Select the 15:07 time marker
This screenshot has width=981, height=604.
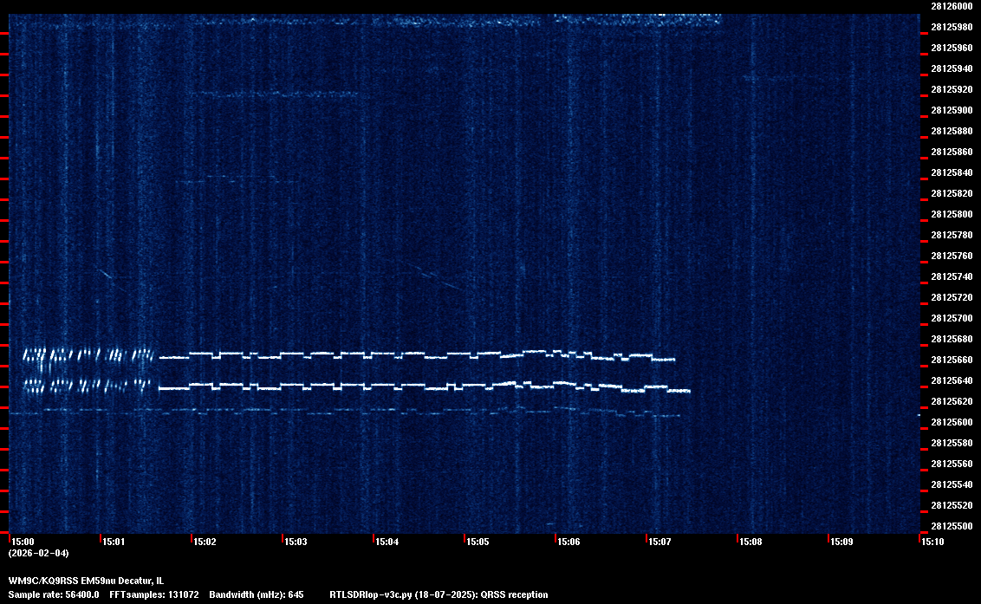coord(661,542)
